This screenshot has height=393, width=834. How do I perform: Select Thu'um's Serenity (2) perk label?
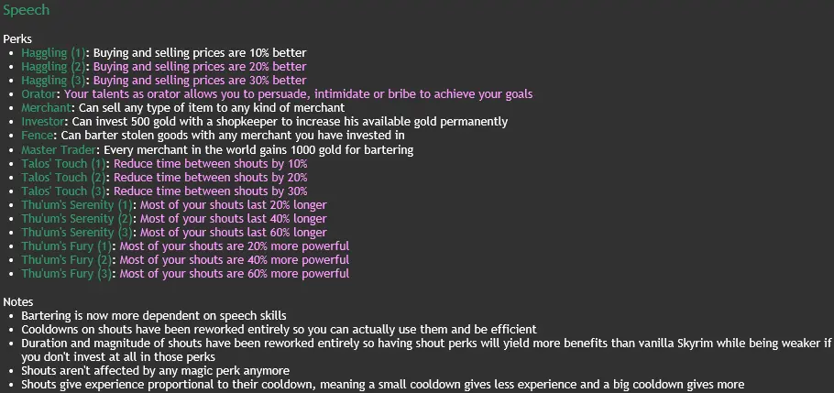click(x=77, y=219)
